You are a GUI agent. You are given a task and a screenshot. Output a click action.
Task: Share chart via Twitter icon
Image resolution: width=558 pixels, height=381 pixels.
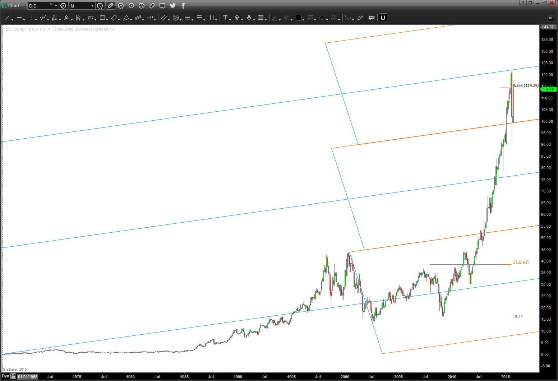pyautogui.click(x=173, y=6)
